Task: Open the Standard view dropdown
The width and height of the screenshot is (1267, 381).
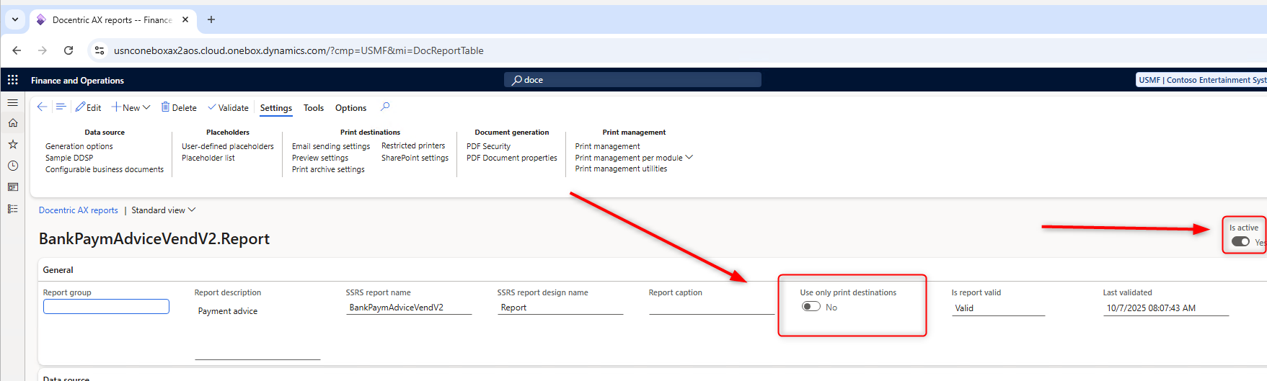Action: 163,210
